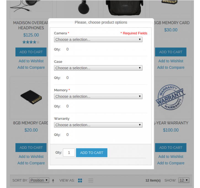Open the 5-Year Warranty stamp image

[x=171, y=97]
